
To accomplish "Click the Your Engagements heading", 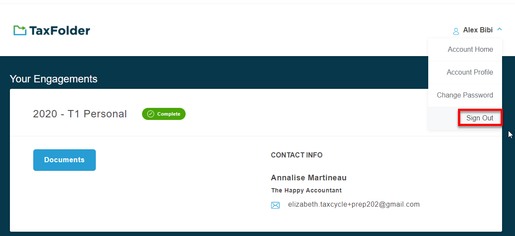I will pyautogui.click(x=54, y=79).
